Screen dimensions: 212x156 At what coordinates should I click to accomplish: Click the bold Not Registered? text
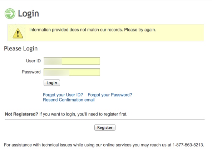coord(22,114)
